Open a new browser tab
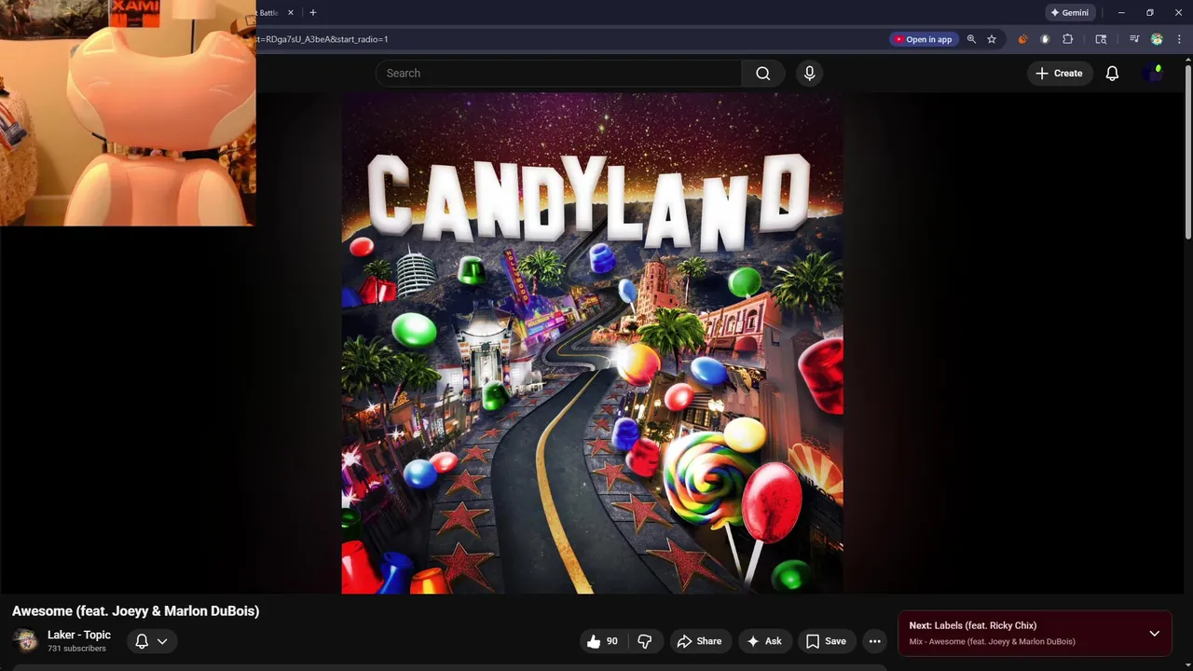The image size is (1193, 671). (x=313, y=13)
